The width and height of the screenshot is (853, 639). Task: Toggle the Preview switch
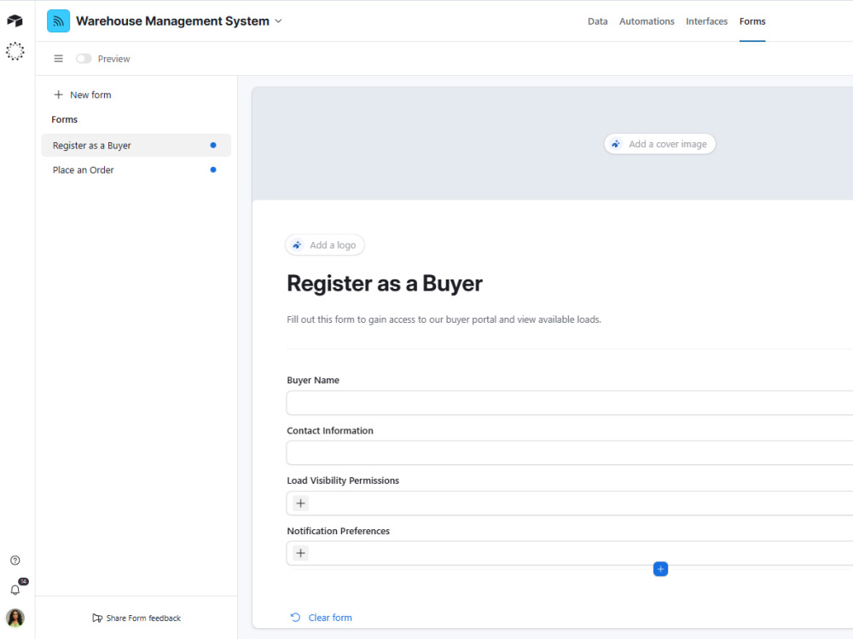click(x=84, y=59)
